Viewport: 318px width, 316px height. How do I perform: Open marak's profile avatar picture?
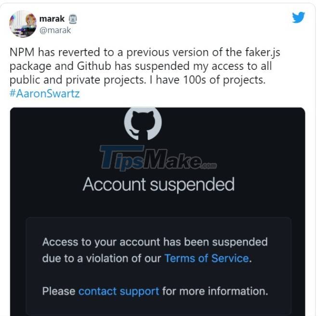(23, 24)
